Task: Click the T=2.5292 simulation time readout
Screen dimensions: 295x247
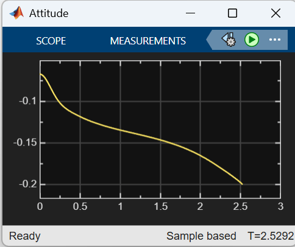Action: tap(271, 236)
